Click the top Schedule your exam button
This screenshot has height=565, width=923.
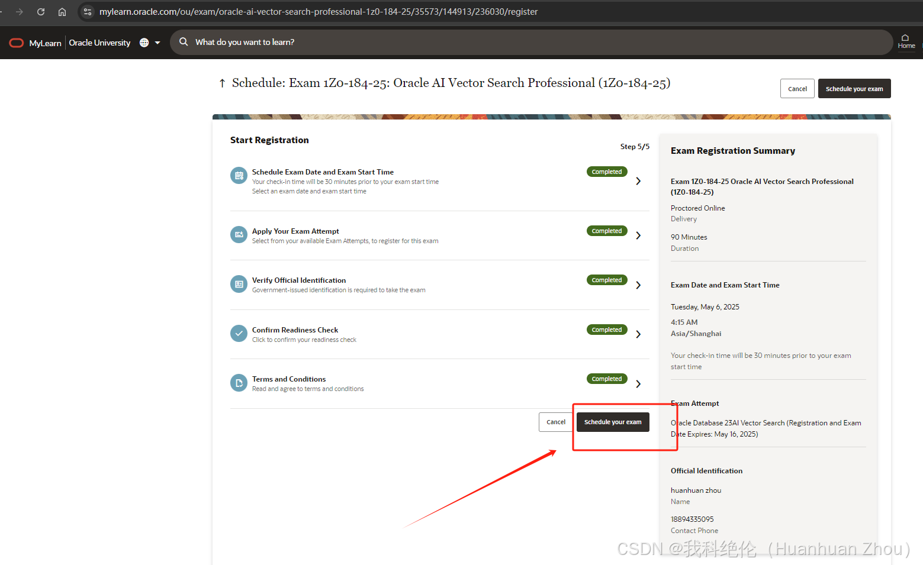coord(854,89)
